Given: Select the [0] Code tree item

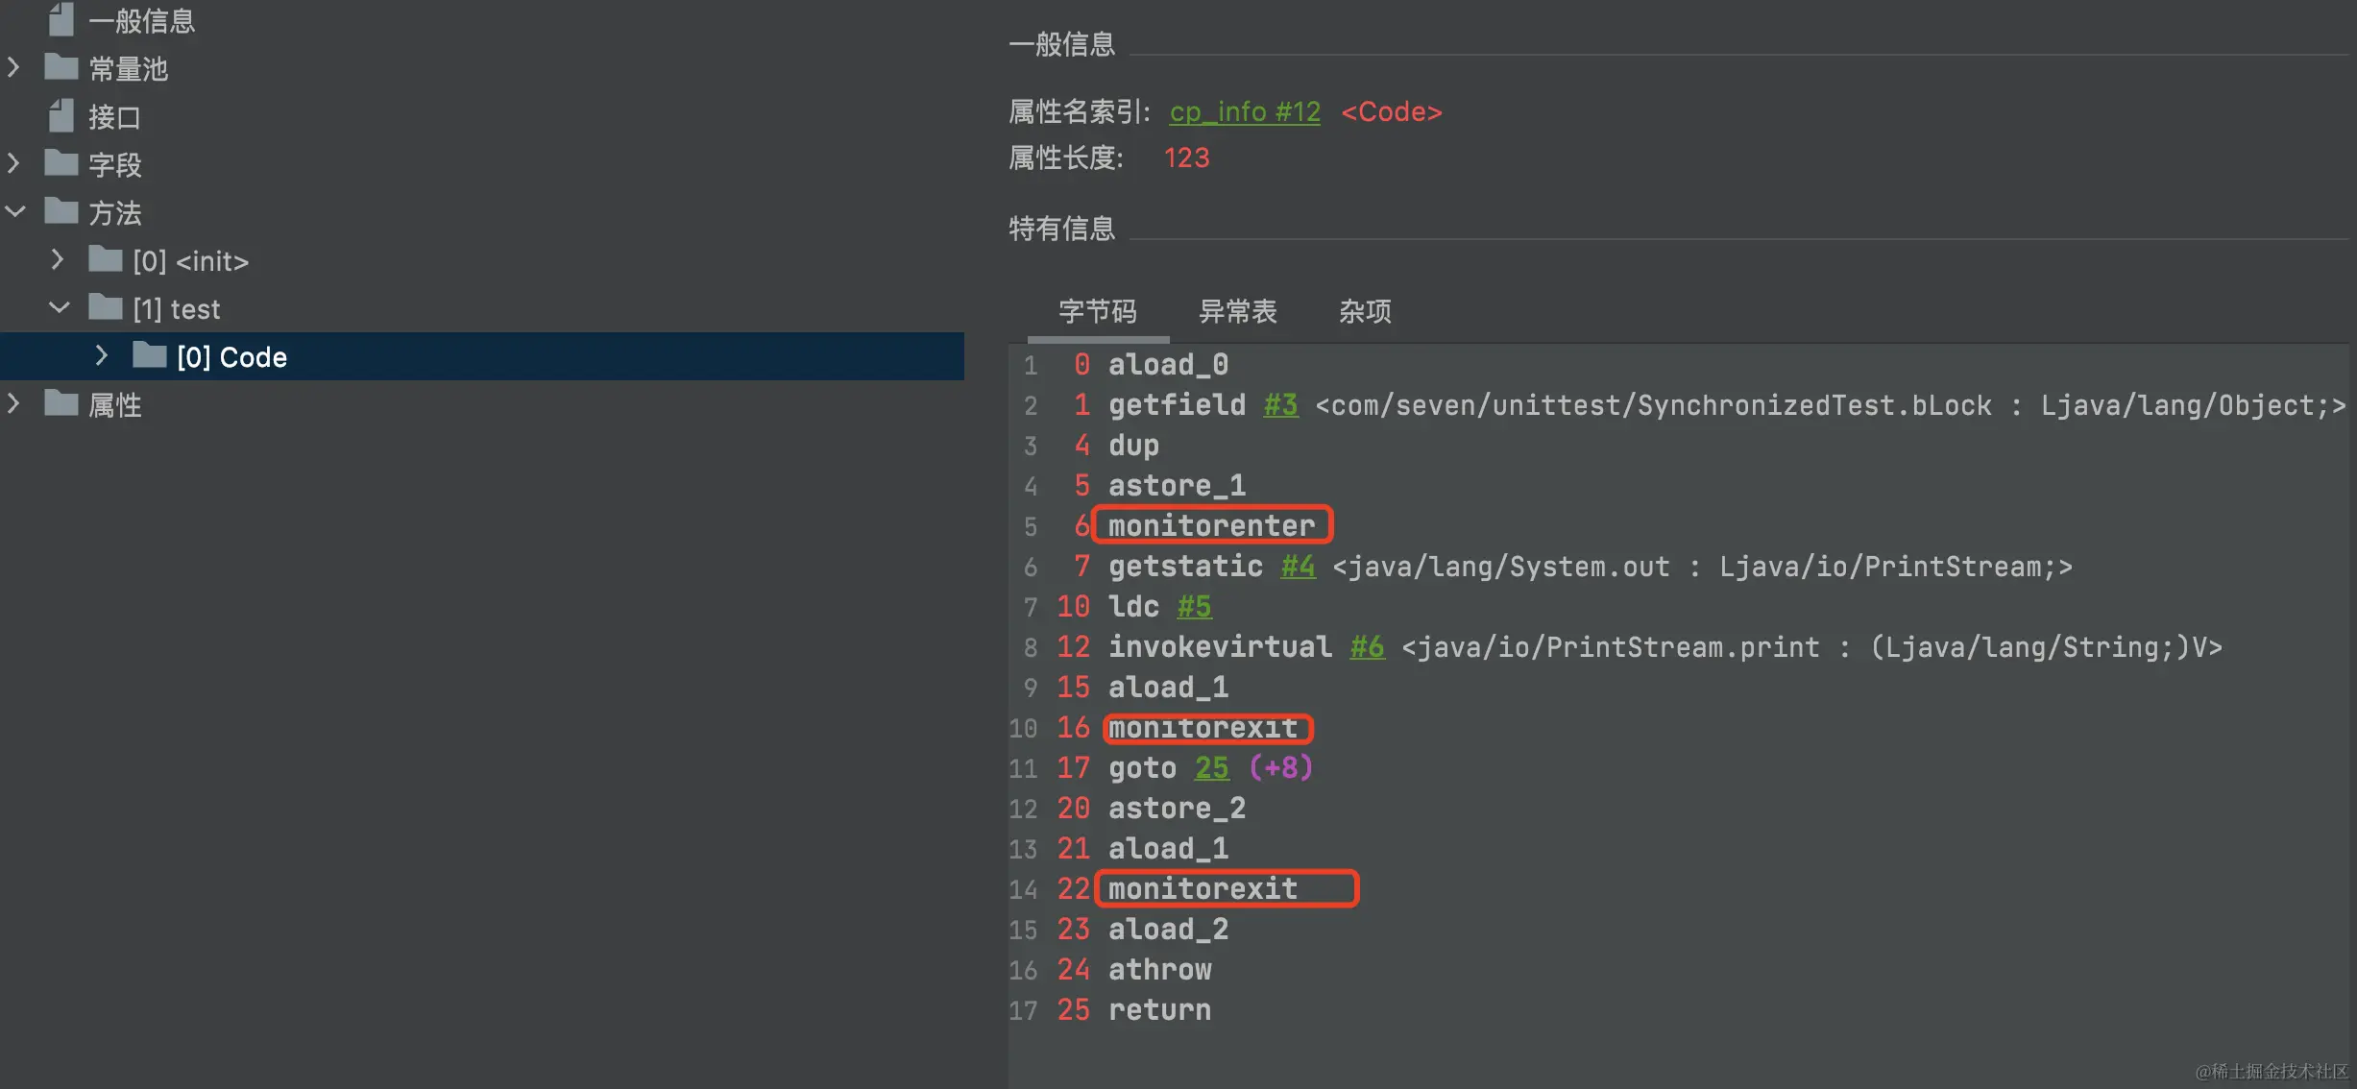Looking at the screenshot, I should coord(231,357).
